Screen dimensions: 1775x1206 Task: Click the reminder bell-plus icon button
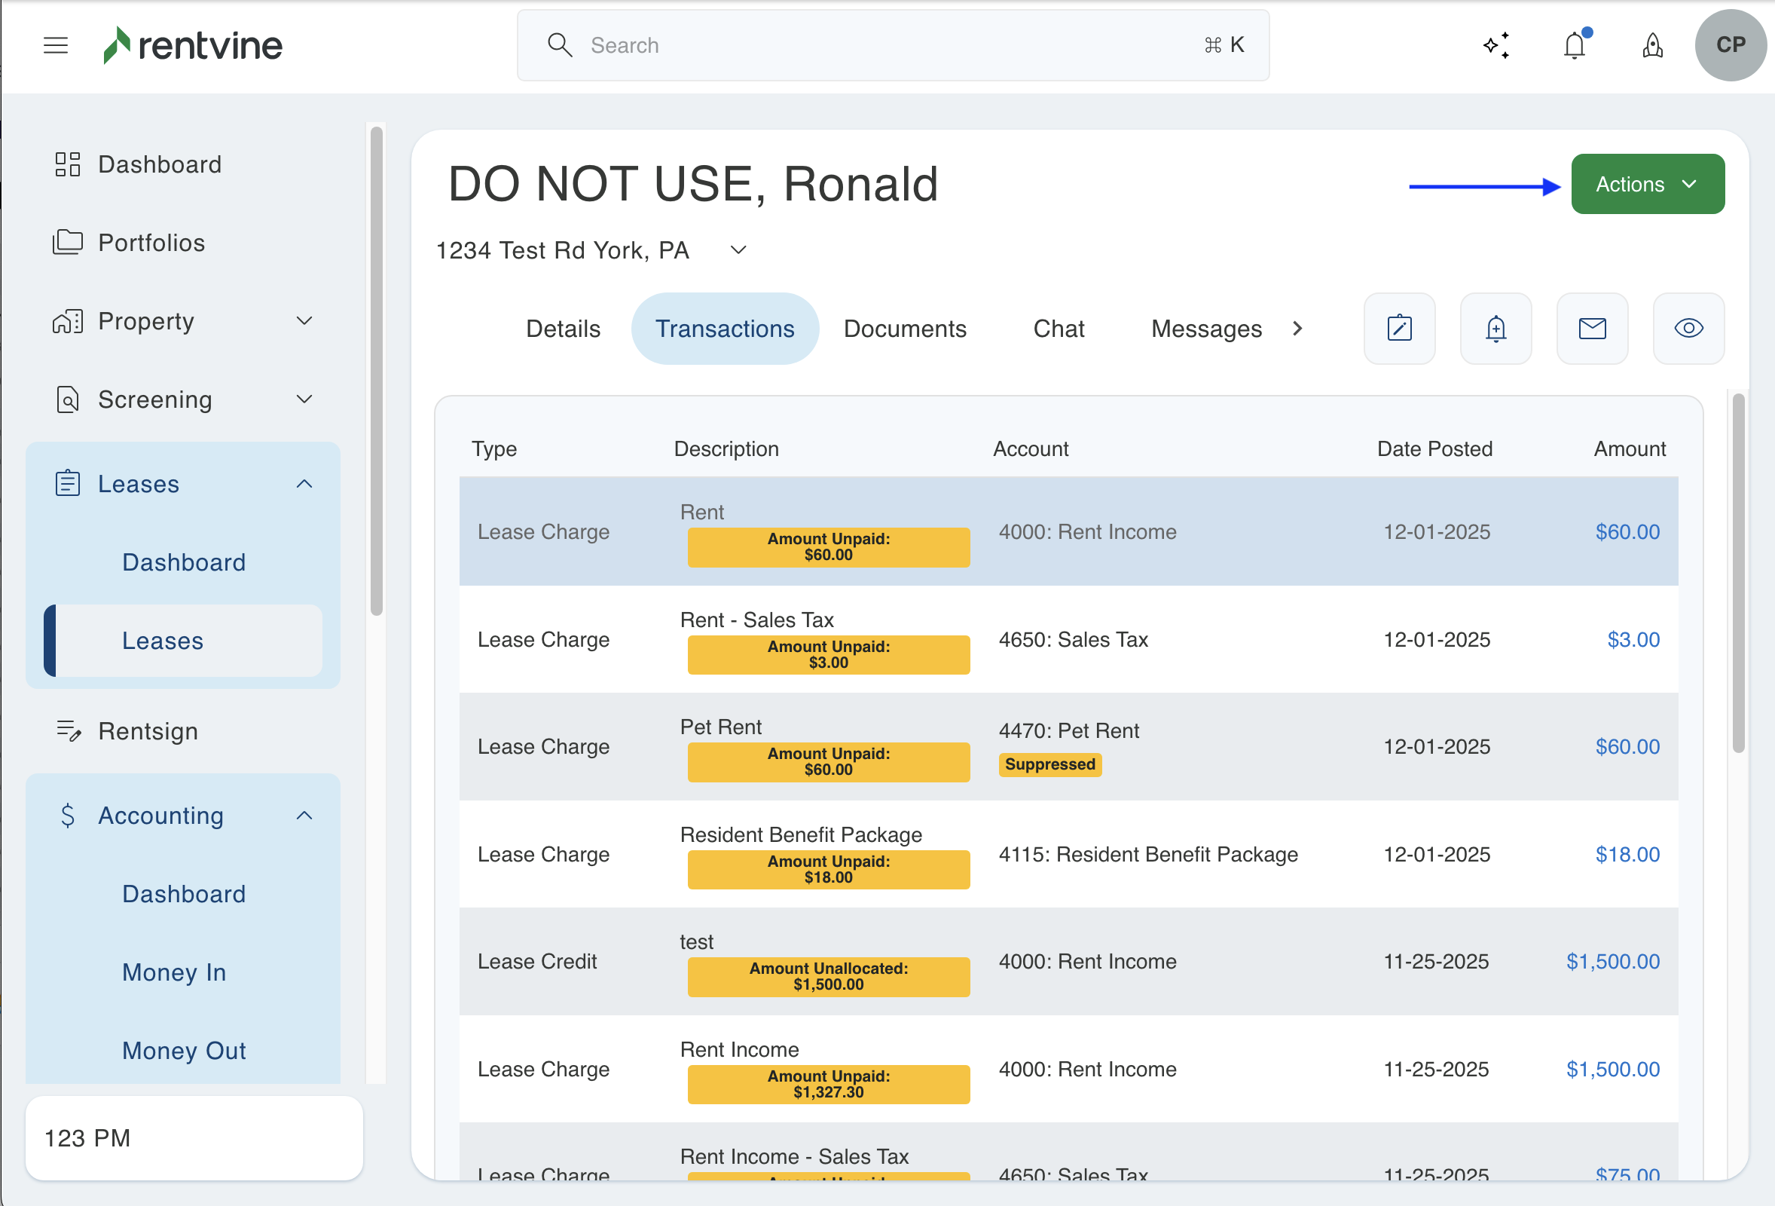pos(1495,329)
